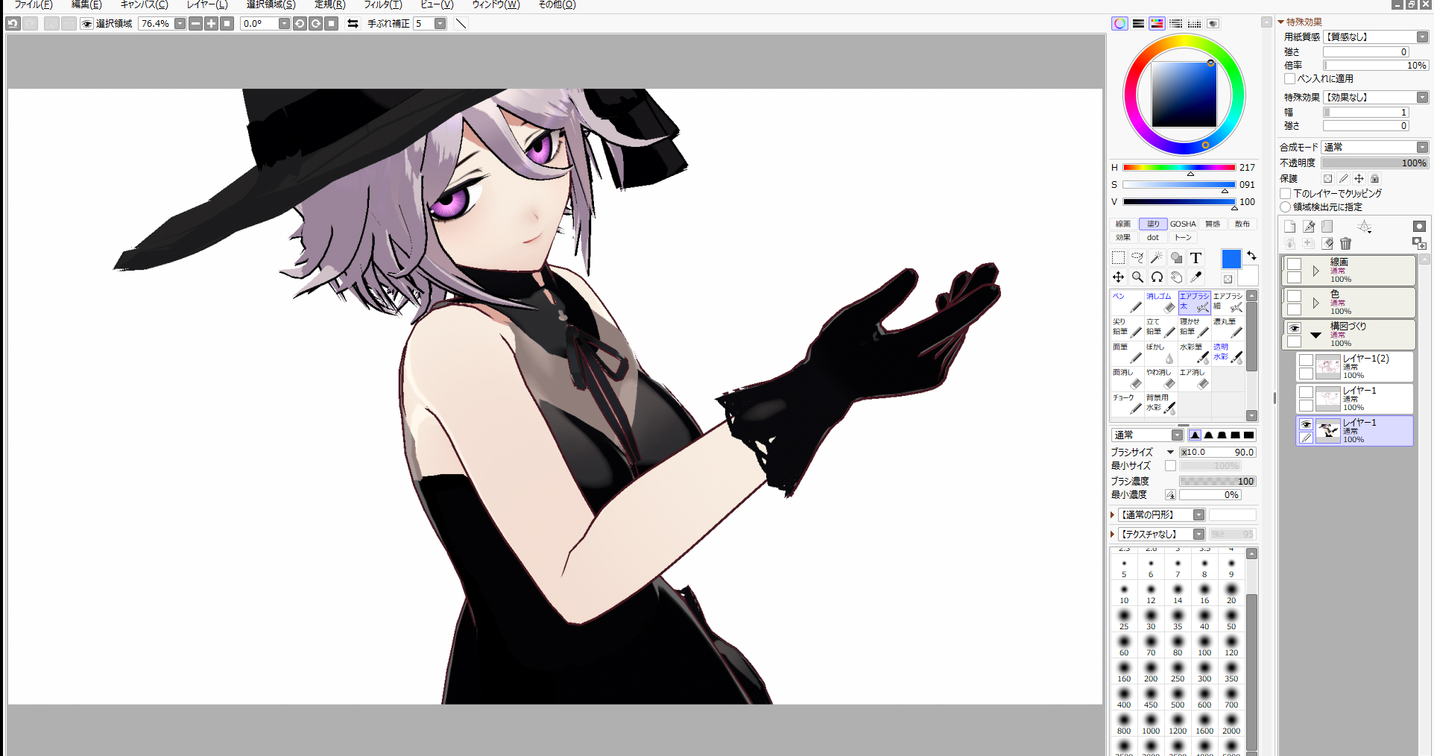Select the shape tool
Image resolution: width=1434 pixels, height=756 pixels.
coord(1176,258)
